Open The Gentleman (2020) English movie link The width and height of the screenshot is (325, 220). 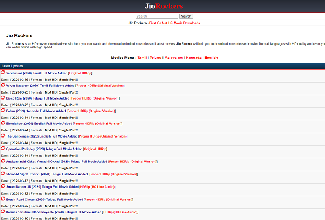click(67, 136)
